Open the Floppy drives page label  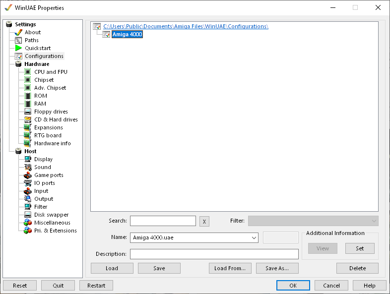click(x=51, y=112)
